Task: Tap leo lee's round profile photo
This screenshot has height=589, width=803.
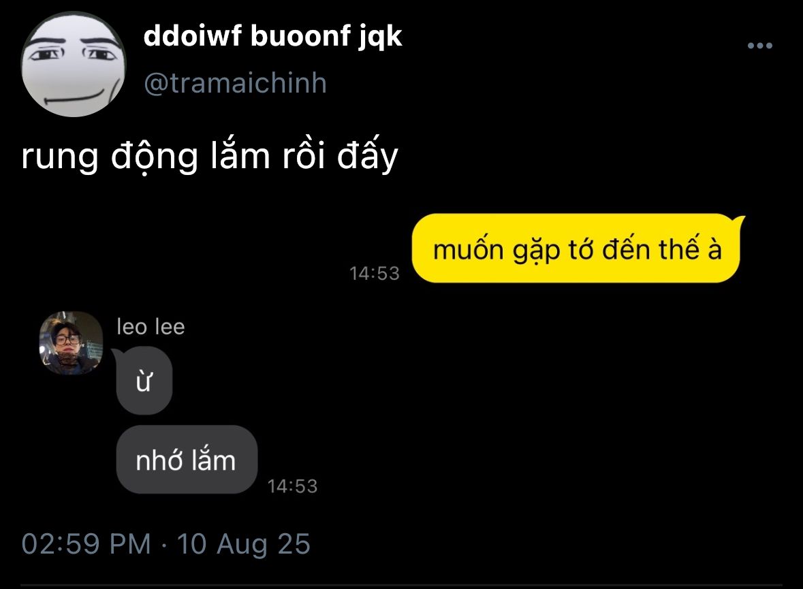Action: (72, 343)
